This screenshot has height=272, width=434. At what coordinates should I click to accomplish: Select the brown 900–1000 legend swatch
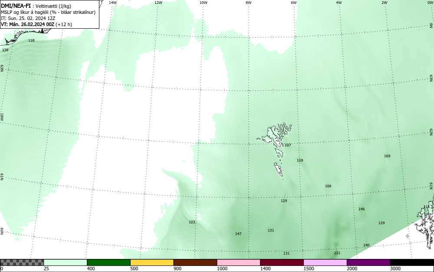click(195, 262)
